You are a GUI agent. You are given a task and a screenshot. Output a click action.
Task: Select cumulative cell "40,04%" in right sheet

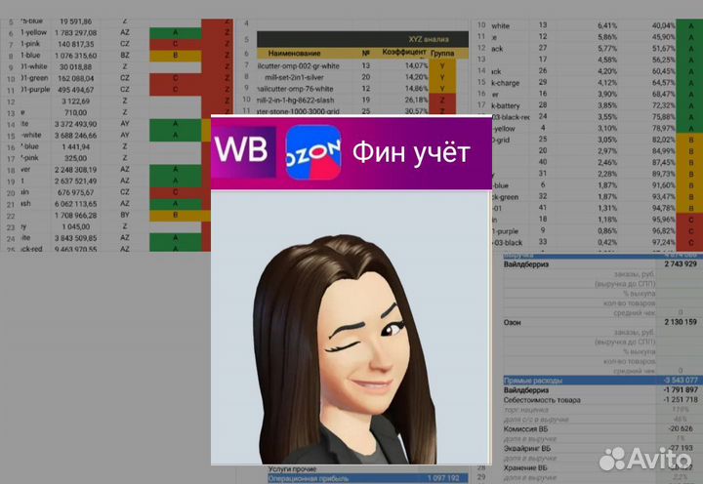tap(663, 26)
